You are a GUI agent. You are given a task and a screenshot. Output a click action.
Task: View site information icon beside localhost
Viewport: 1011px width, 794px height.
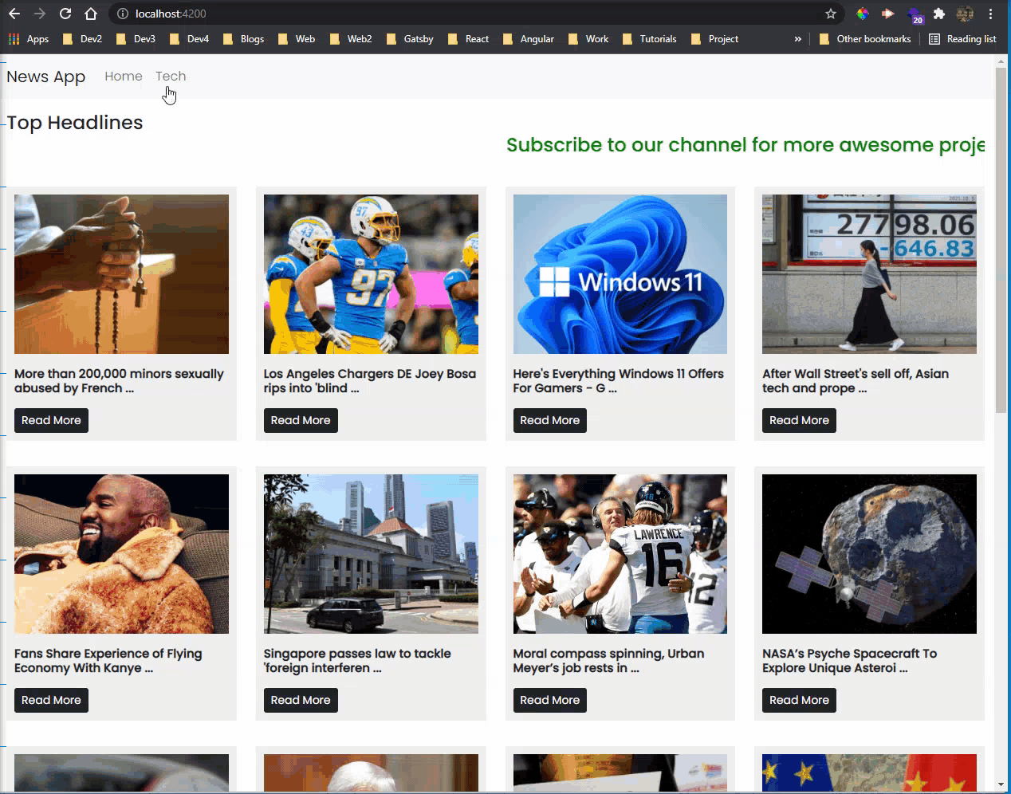pos(123,14)
